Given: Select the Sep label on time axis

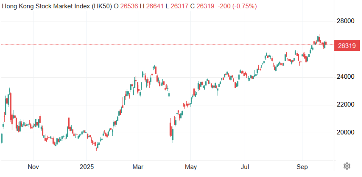Looking at the screenshot, I should coord(302,167).
